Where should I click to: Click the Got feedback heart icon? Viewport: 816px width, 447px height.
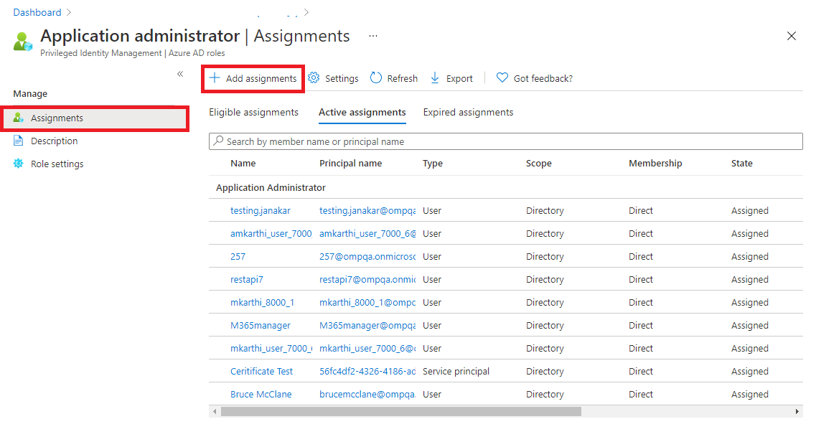click(502, 78)
